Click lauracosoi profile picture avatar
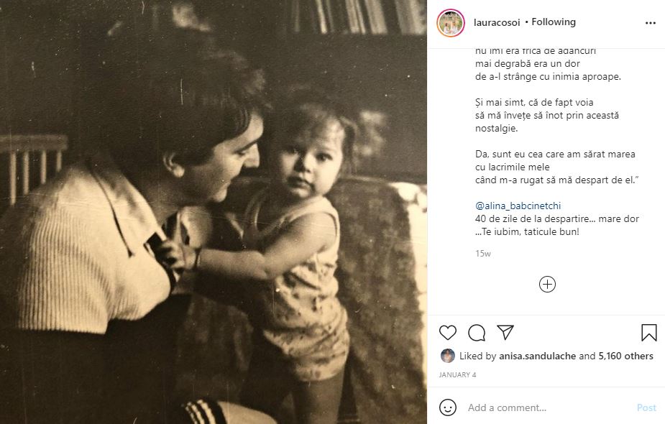The height and width of the screenshot is (424, 665). [x=451, y=23]
